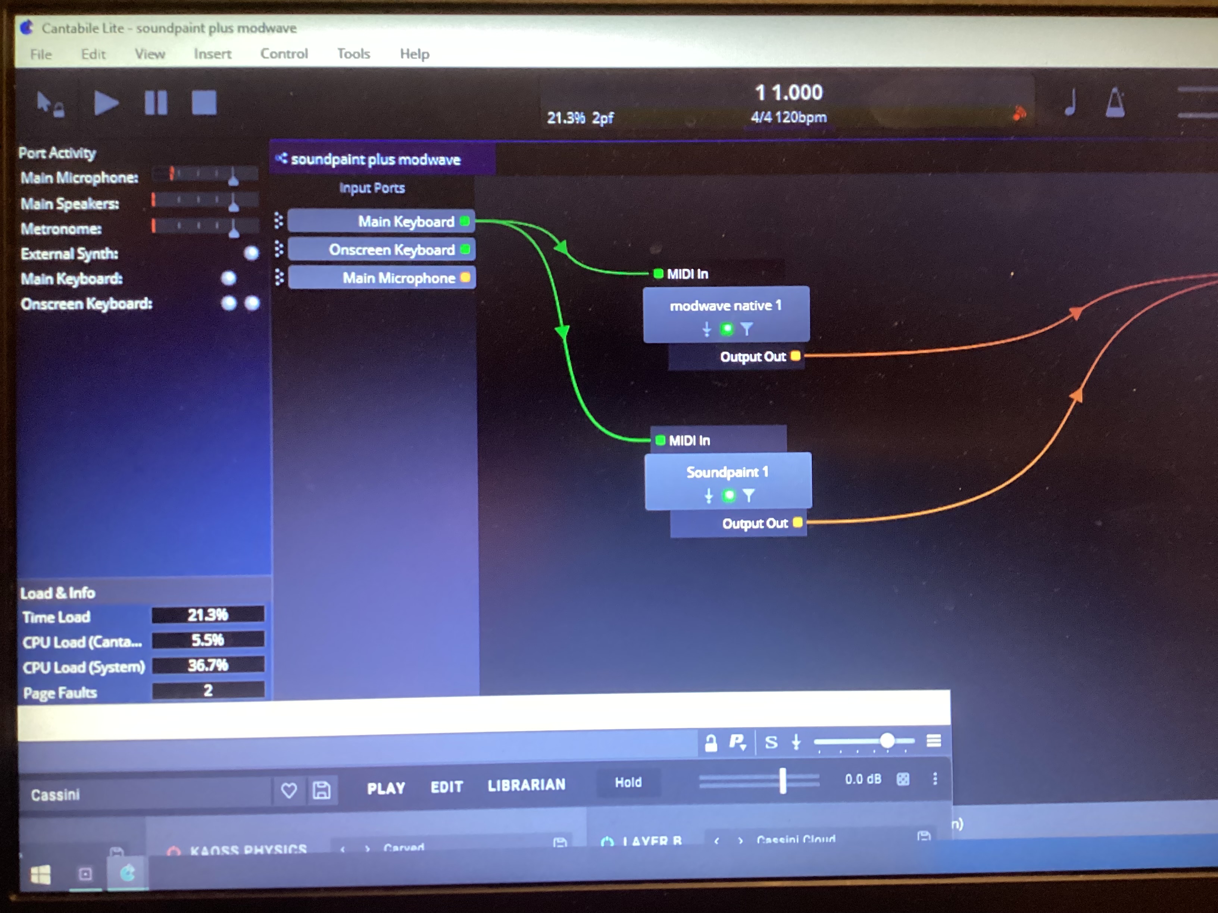Toggle the green bypass on modwave native 1
This screenshot has height=913, width=1218.
pyautogui.click(x=727, y=329)
